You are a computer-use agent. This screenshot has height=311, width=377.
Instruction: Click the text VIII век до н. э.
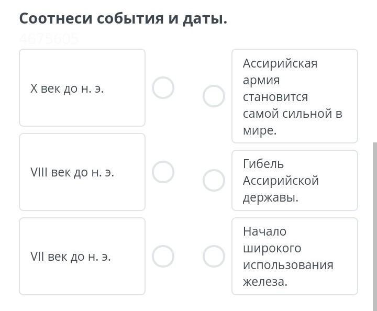point(72,173)
